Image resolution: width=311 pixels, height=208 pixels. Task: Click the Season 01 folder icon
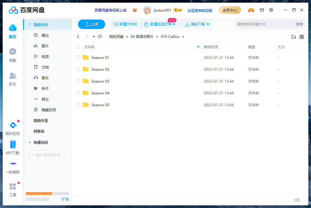tap(86, 57)
